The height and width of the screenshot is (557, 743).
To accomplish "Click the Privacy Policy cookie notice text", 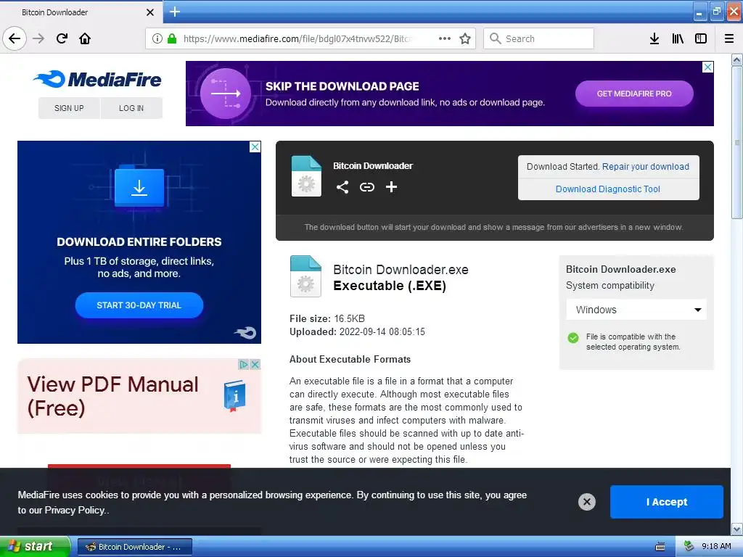I will click(75, 510).
